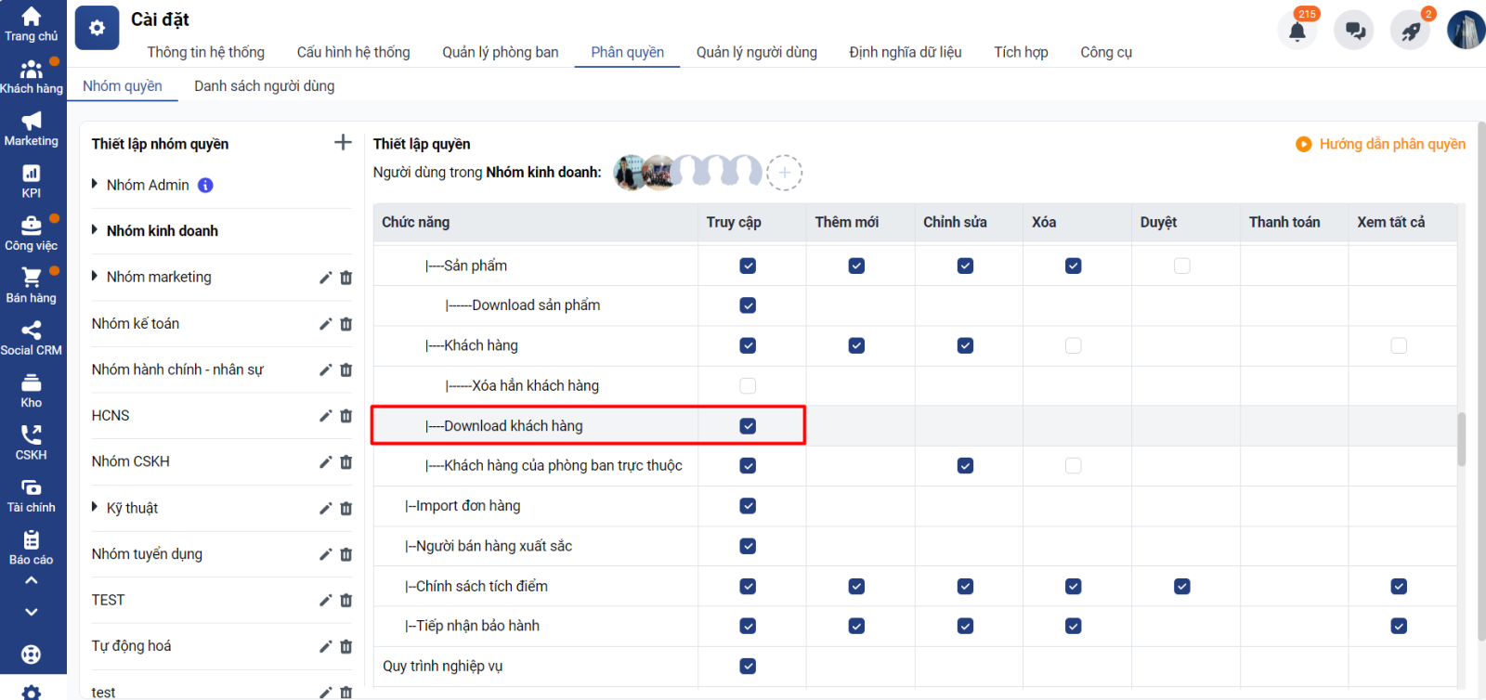This screenshot has height=700, width=1486.
Task: Open KPI module in sidebar
Action: pyautogui.click(x=32, y=181)
